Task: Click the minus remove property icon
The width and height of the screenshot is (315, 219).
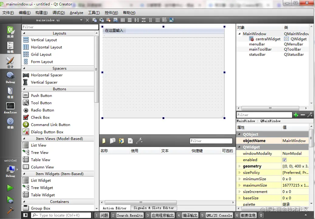Action: tap(303, 115)
